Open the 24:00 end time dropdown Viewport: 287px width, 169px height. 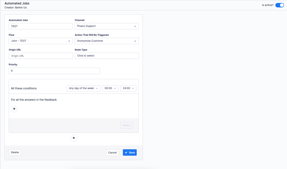[128, 88]
